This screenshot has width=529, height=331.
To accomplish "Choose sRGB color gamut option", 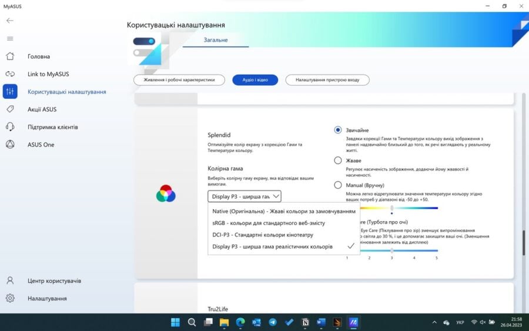I will pyautogui.click(x=284, y=223).
